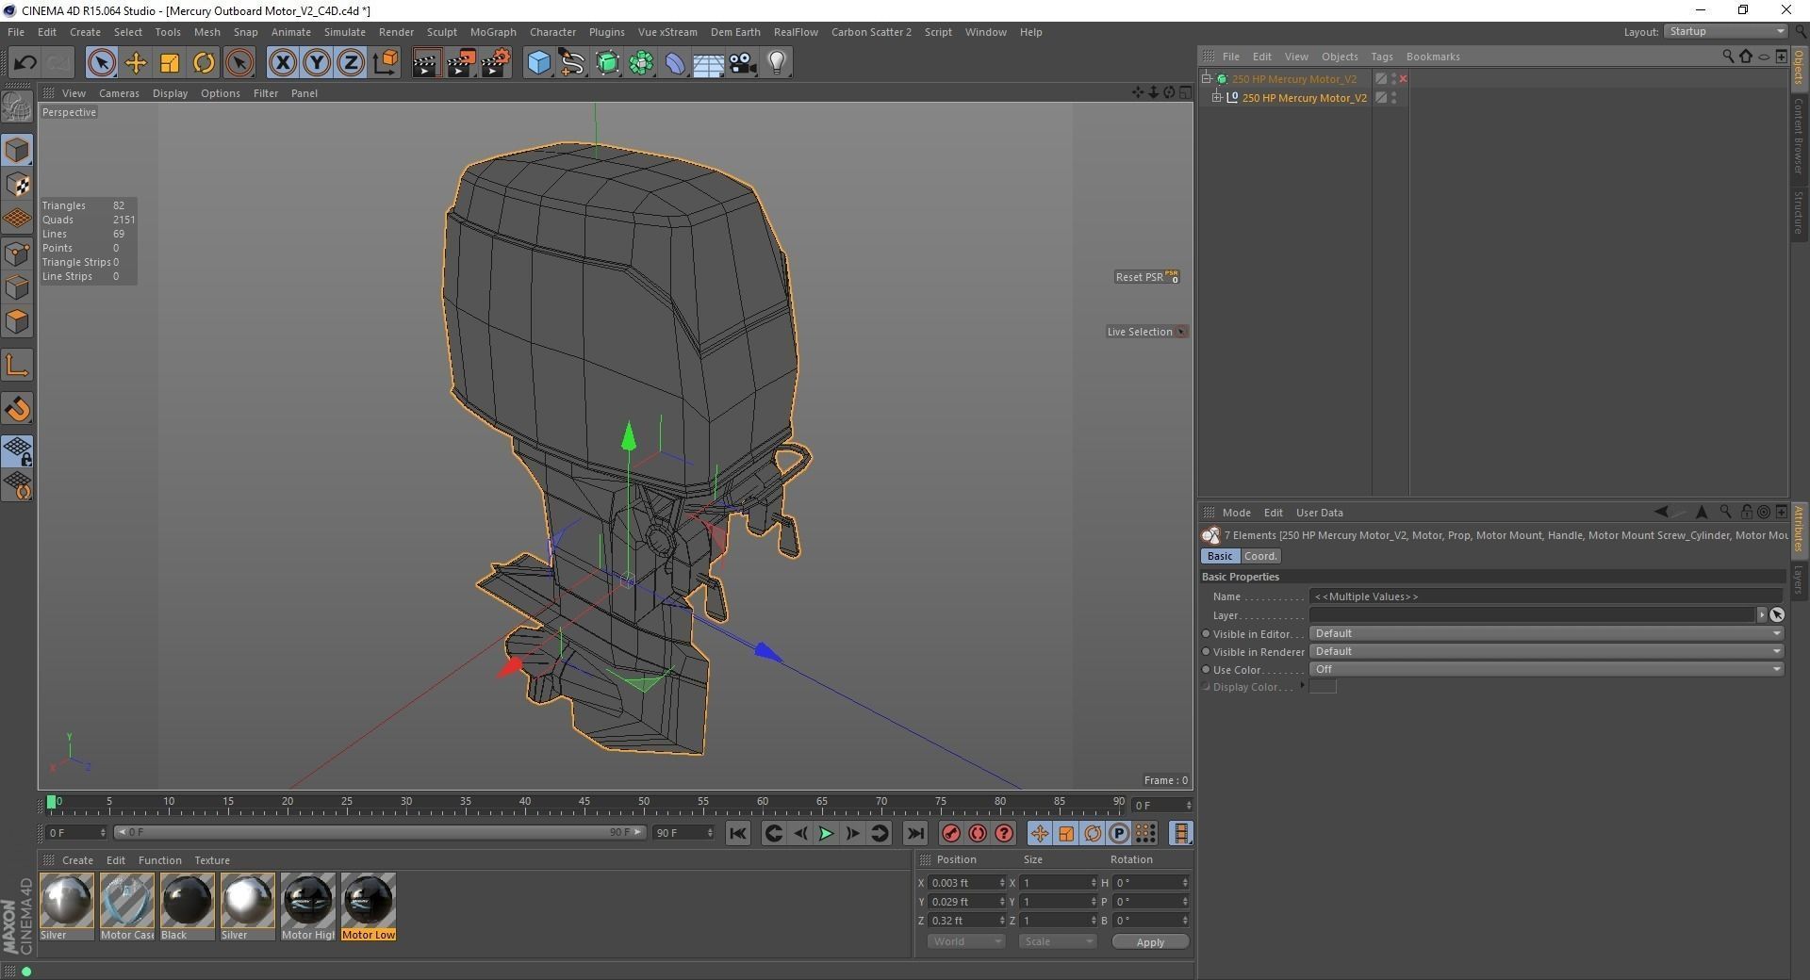Toggle Z-axis lock
The height and width of the screenshot is (980, 1810).
[350, 63]
